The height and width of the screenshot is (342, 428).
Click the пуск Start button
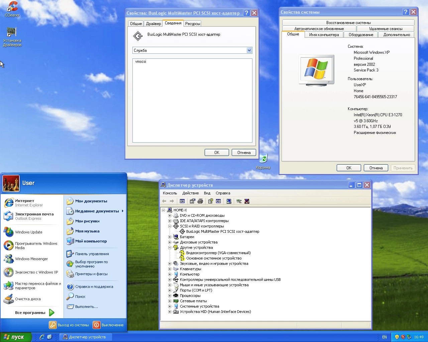coord(16,337)
